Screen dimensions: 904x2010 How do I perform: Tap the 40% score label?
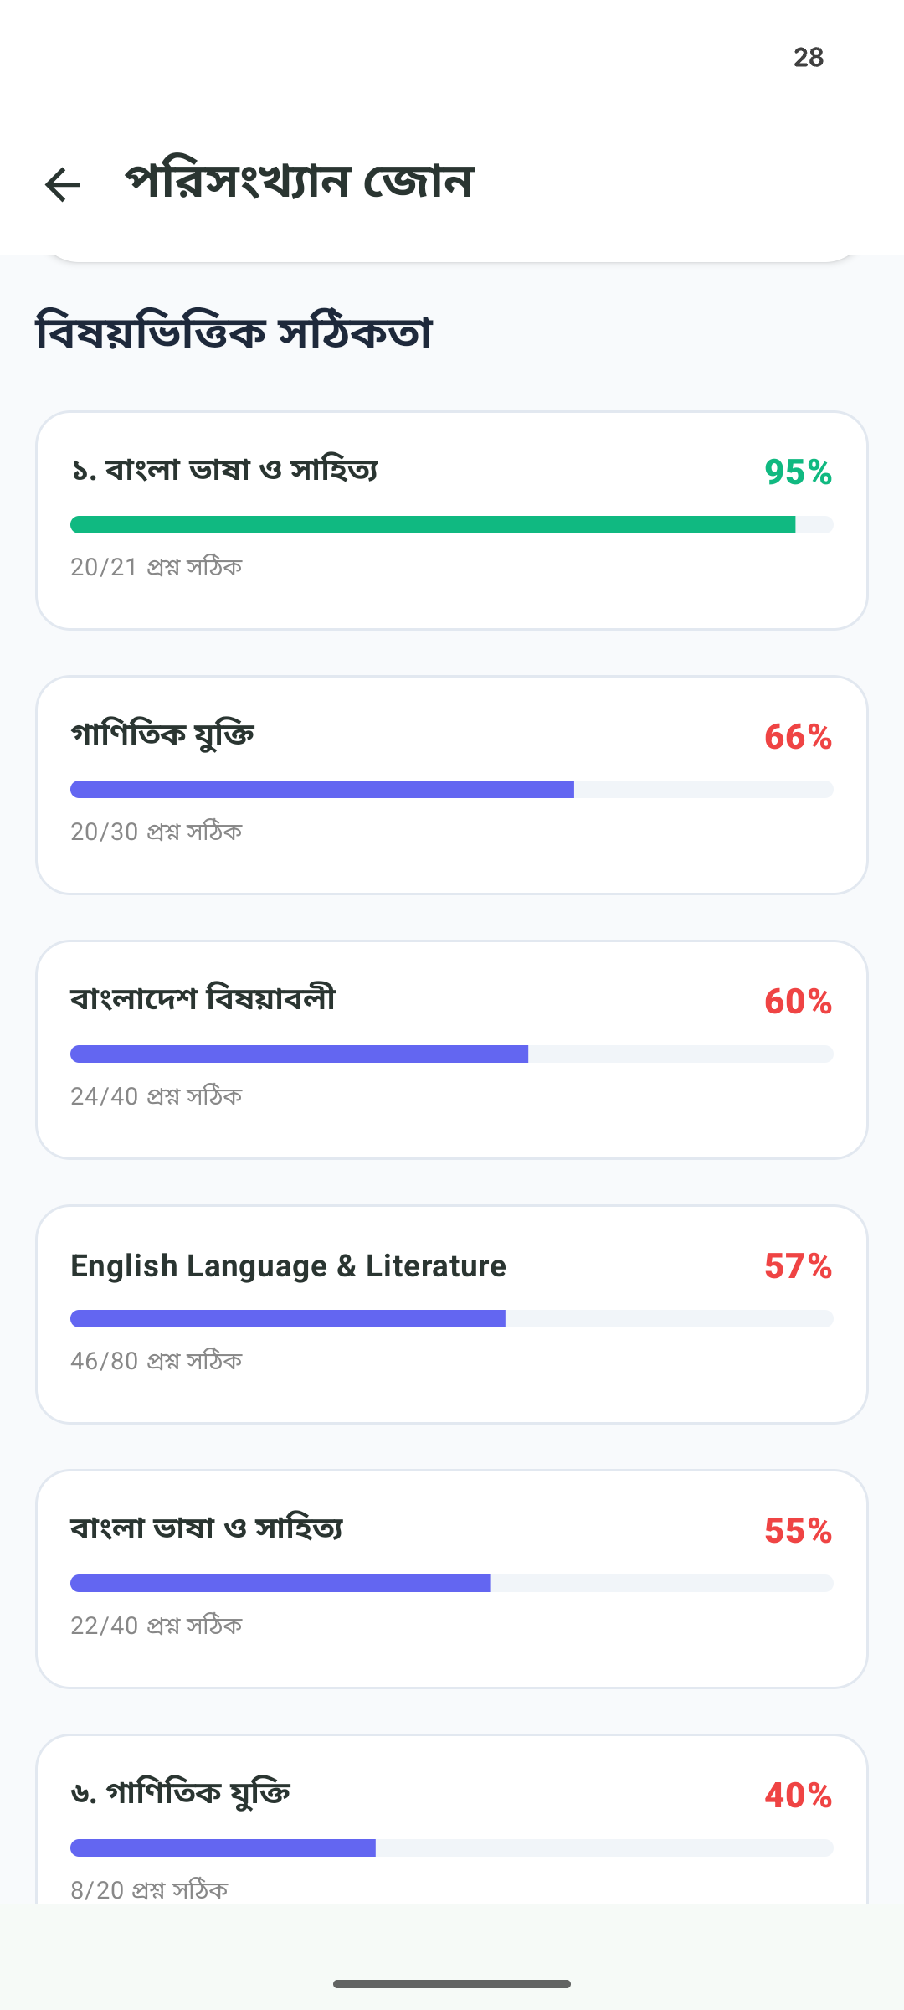pos(798,1796)
